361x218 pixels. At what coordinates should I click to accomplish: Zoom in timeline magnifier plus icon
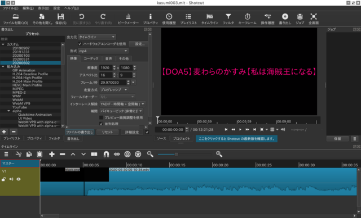[x=219, y=155]
